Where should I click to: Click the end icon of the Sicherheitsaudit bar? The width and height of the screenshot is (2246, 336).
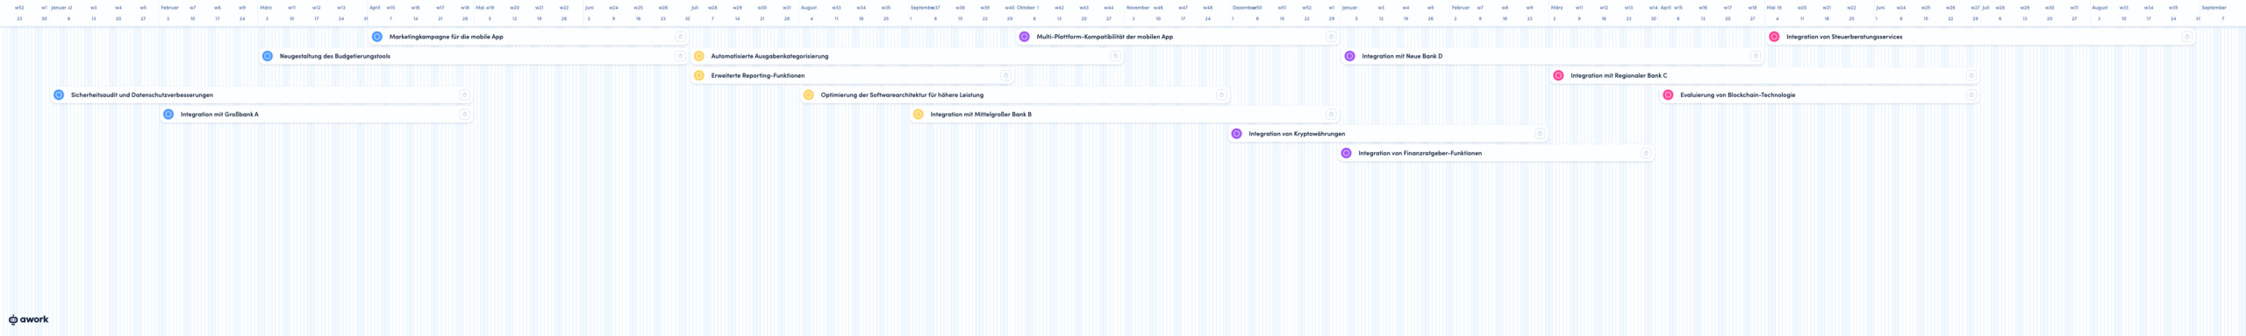[464, 94]
